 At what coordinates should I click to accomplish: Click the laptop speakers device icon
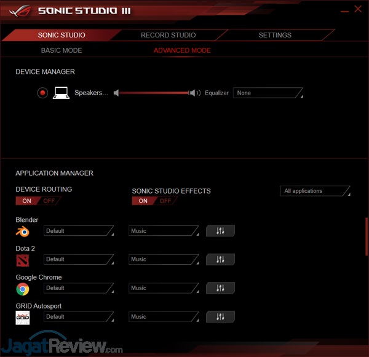coord(61,93)
